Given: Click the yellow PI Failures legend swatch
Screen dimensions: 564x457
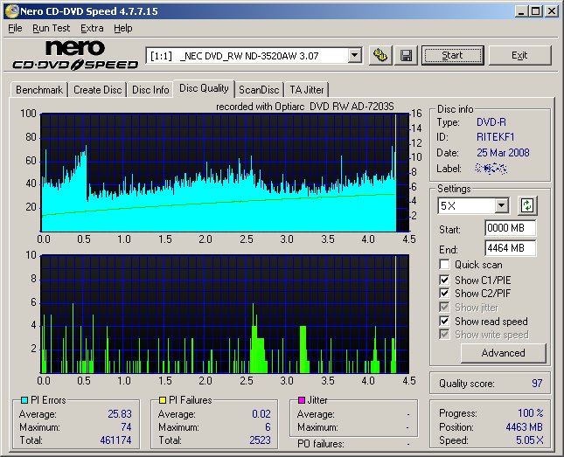Looking at the screenshot, I should [x=163, y=400].
